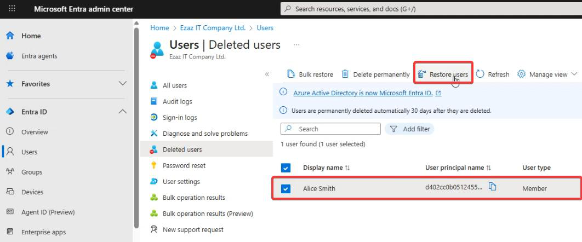Click the Enterprise apps icon
The width and height of the screenshot is (582, 242).
[10, 232]
